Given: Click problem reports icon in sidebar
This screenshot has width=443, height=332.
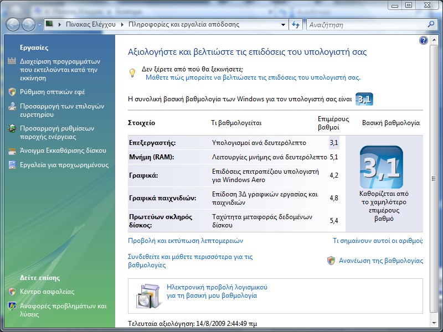Looking at the screenshot, I should click(12, 306).
